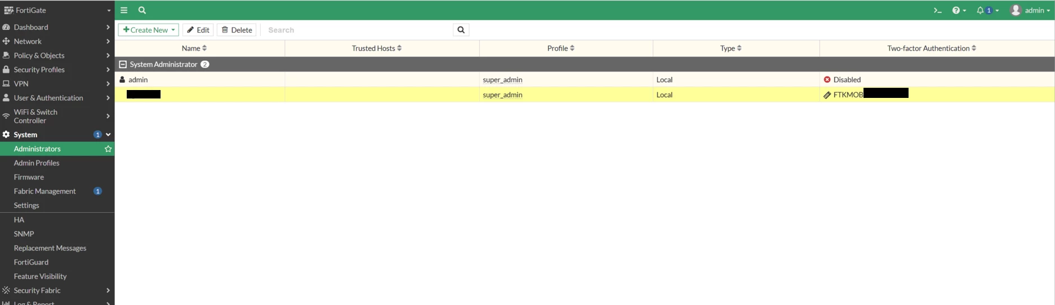Focus the Search input field
The height and width of the screenshot is (305, 1055).
[358, 30]
